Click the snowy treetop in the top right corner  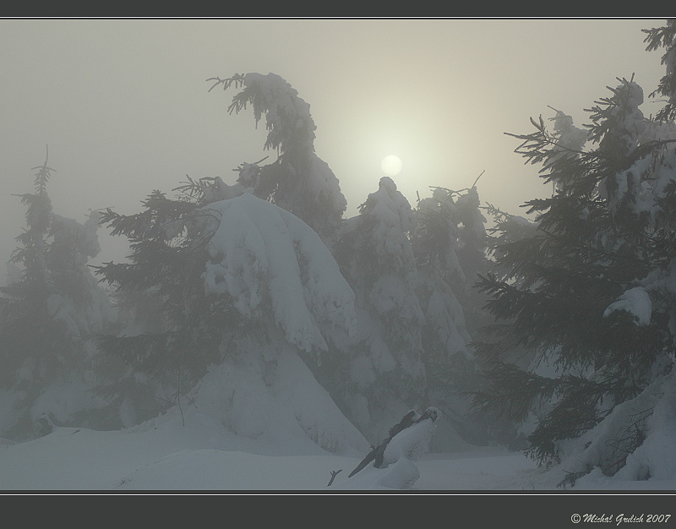tap(661, 51)
